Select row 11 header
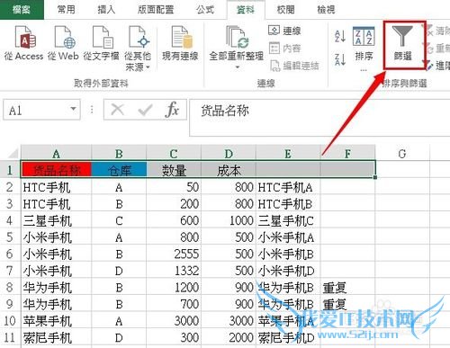The height and width of the screenshot is (348, 450). click(x=10, y=337)
